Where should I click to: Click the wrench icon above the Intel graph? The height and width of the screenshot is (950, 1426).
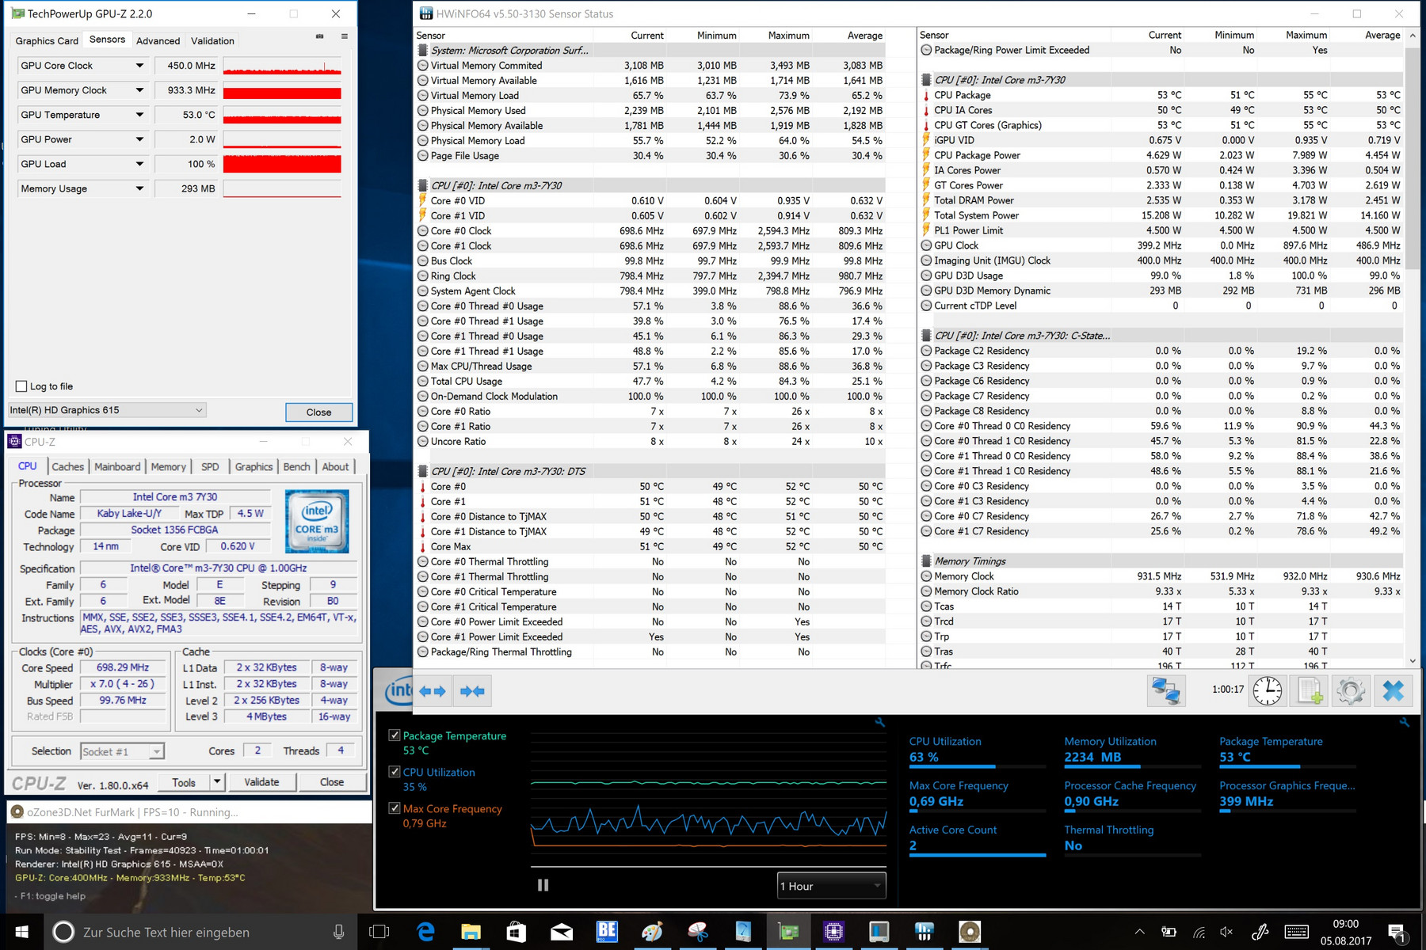(879, 722)
